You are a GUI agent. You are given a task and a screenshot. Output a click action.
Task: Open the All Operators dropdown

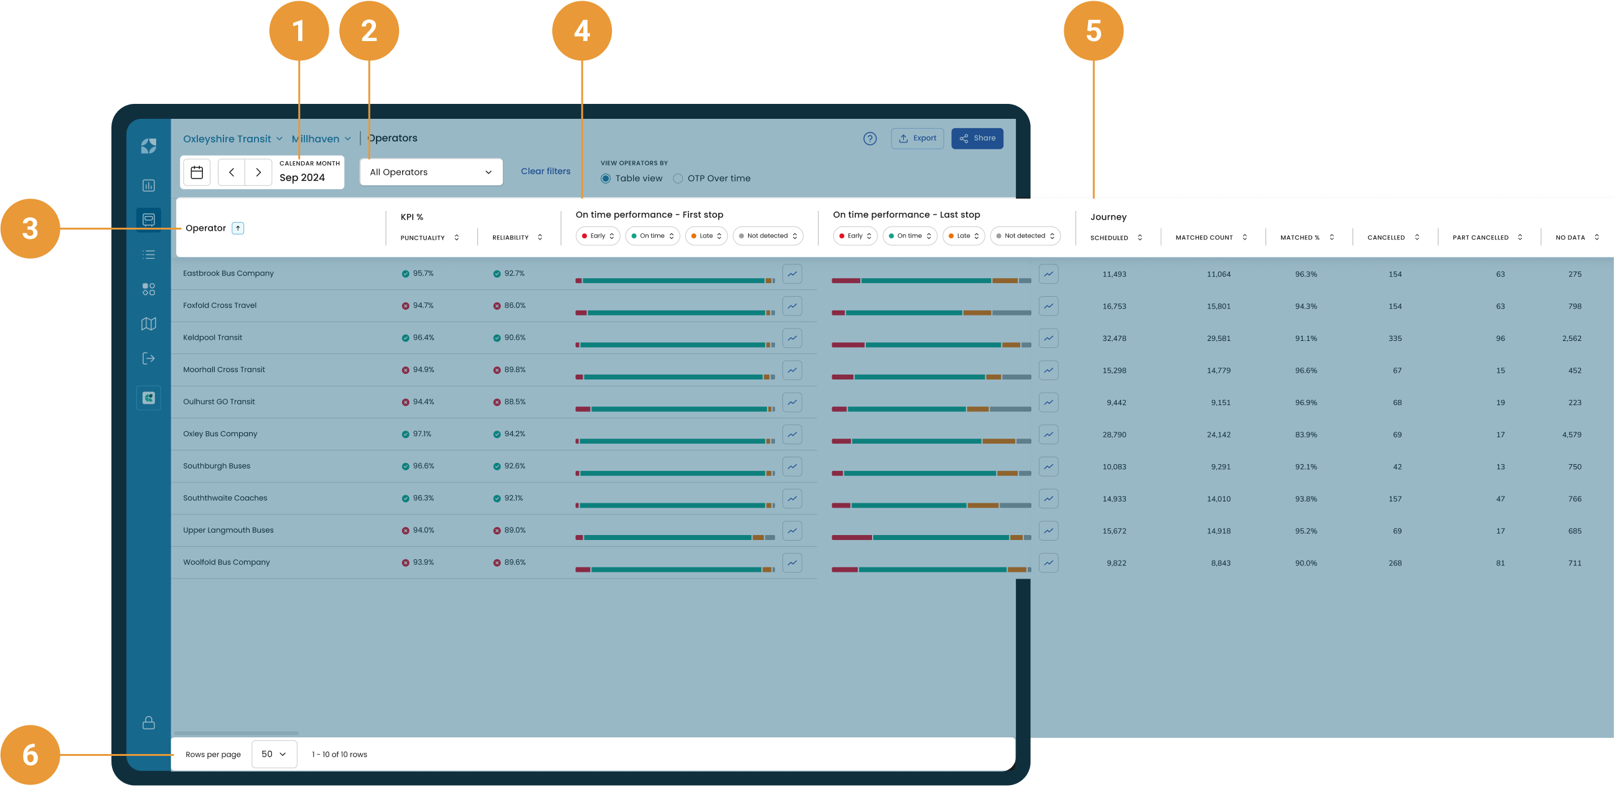coord(431,172)
